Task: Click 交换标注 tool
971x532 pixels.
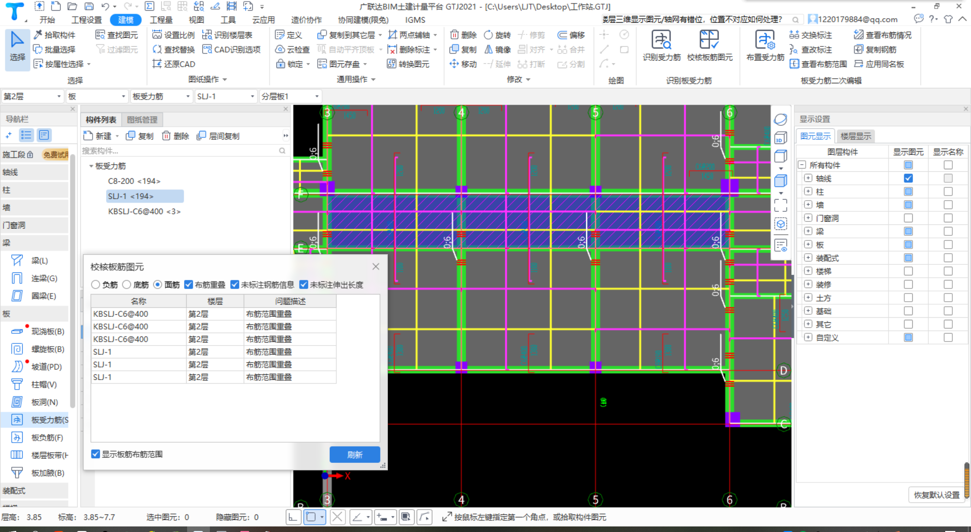Action: pos(811,35)
